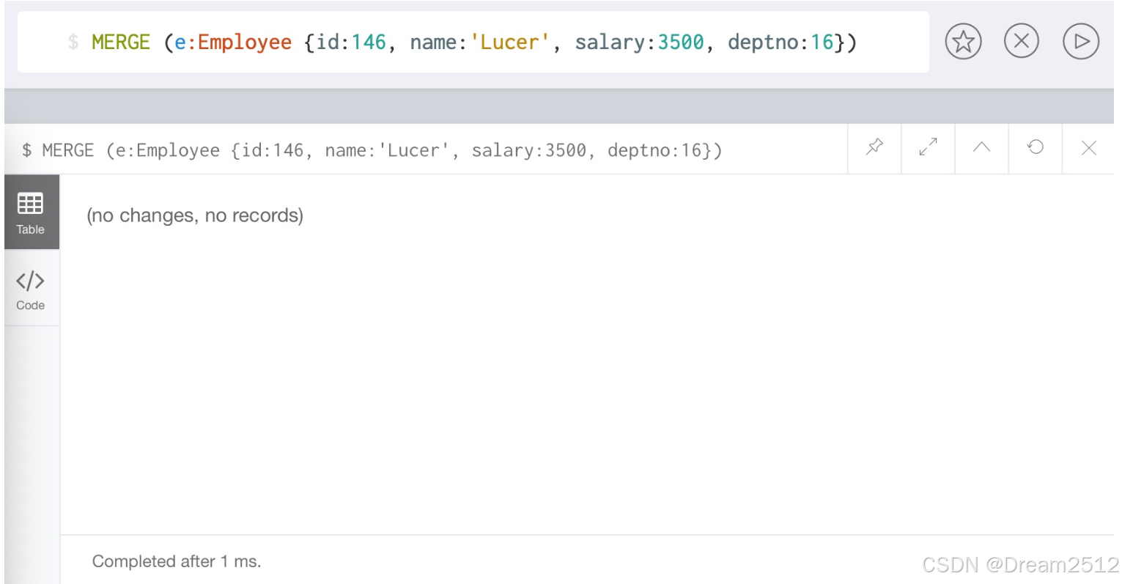Click inside the Cypher query editor field
1122x584 pixels.
(x=473, y=42)
